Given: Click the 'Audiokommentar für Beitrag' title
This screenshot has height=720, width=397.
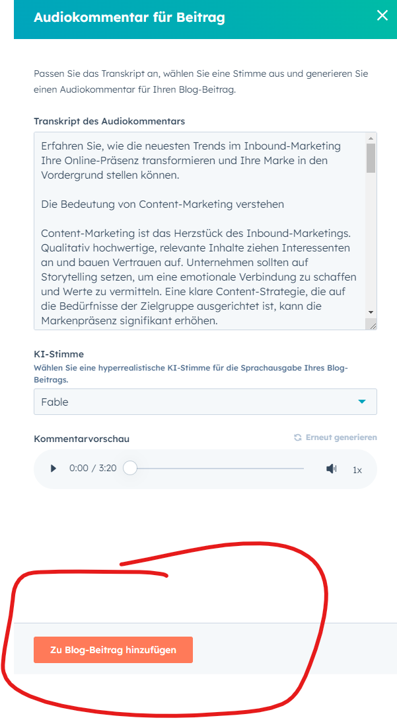Looking at the screenshot, I should [129, 17].
